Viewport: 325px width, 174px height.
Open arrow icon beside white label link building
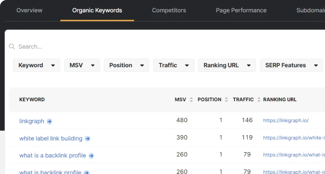pyautogui.click(x=88, y=138)
